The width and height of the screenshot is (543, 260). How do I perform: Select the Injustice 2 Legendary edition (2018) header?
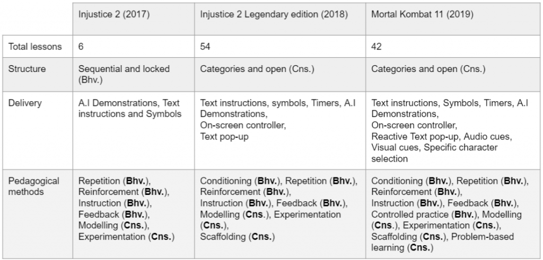tap(274, 14)
